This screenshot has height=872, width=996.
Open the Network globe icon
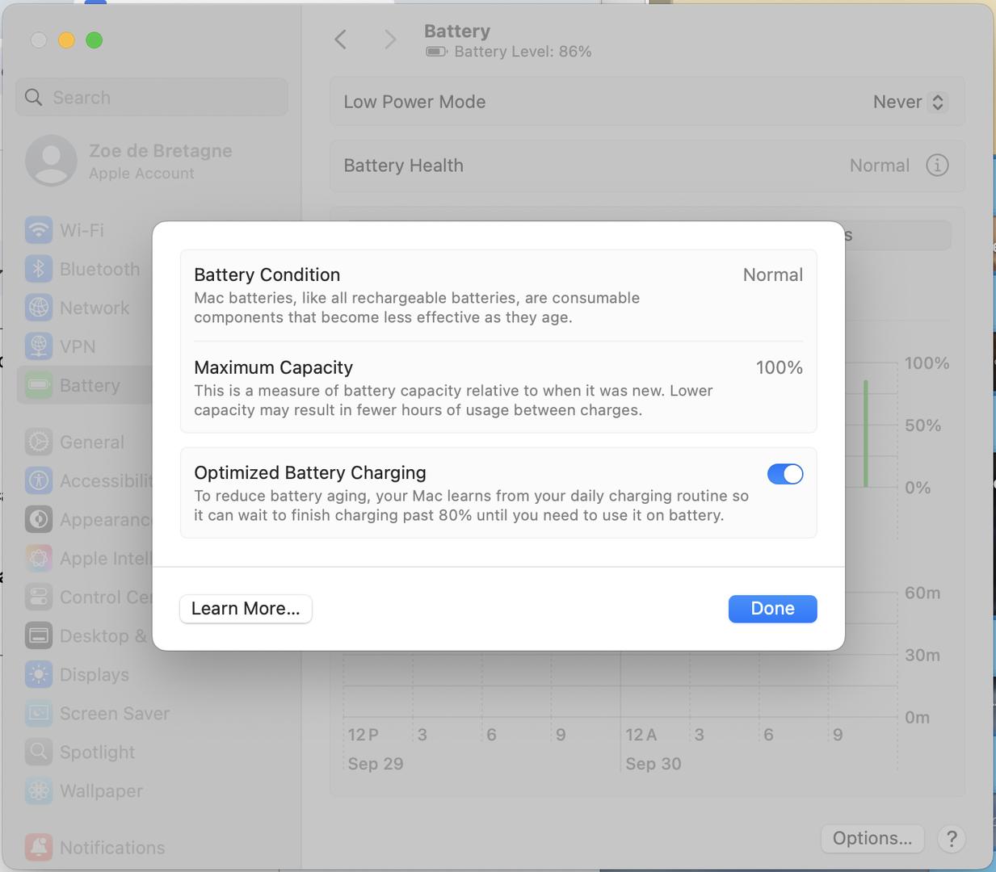(38, 308)
